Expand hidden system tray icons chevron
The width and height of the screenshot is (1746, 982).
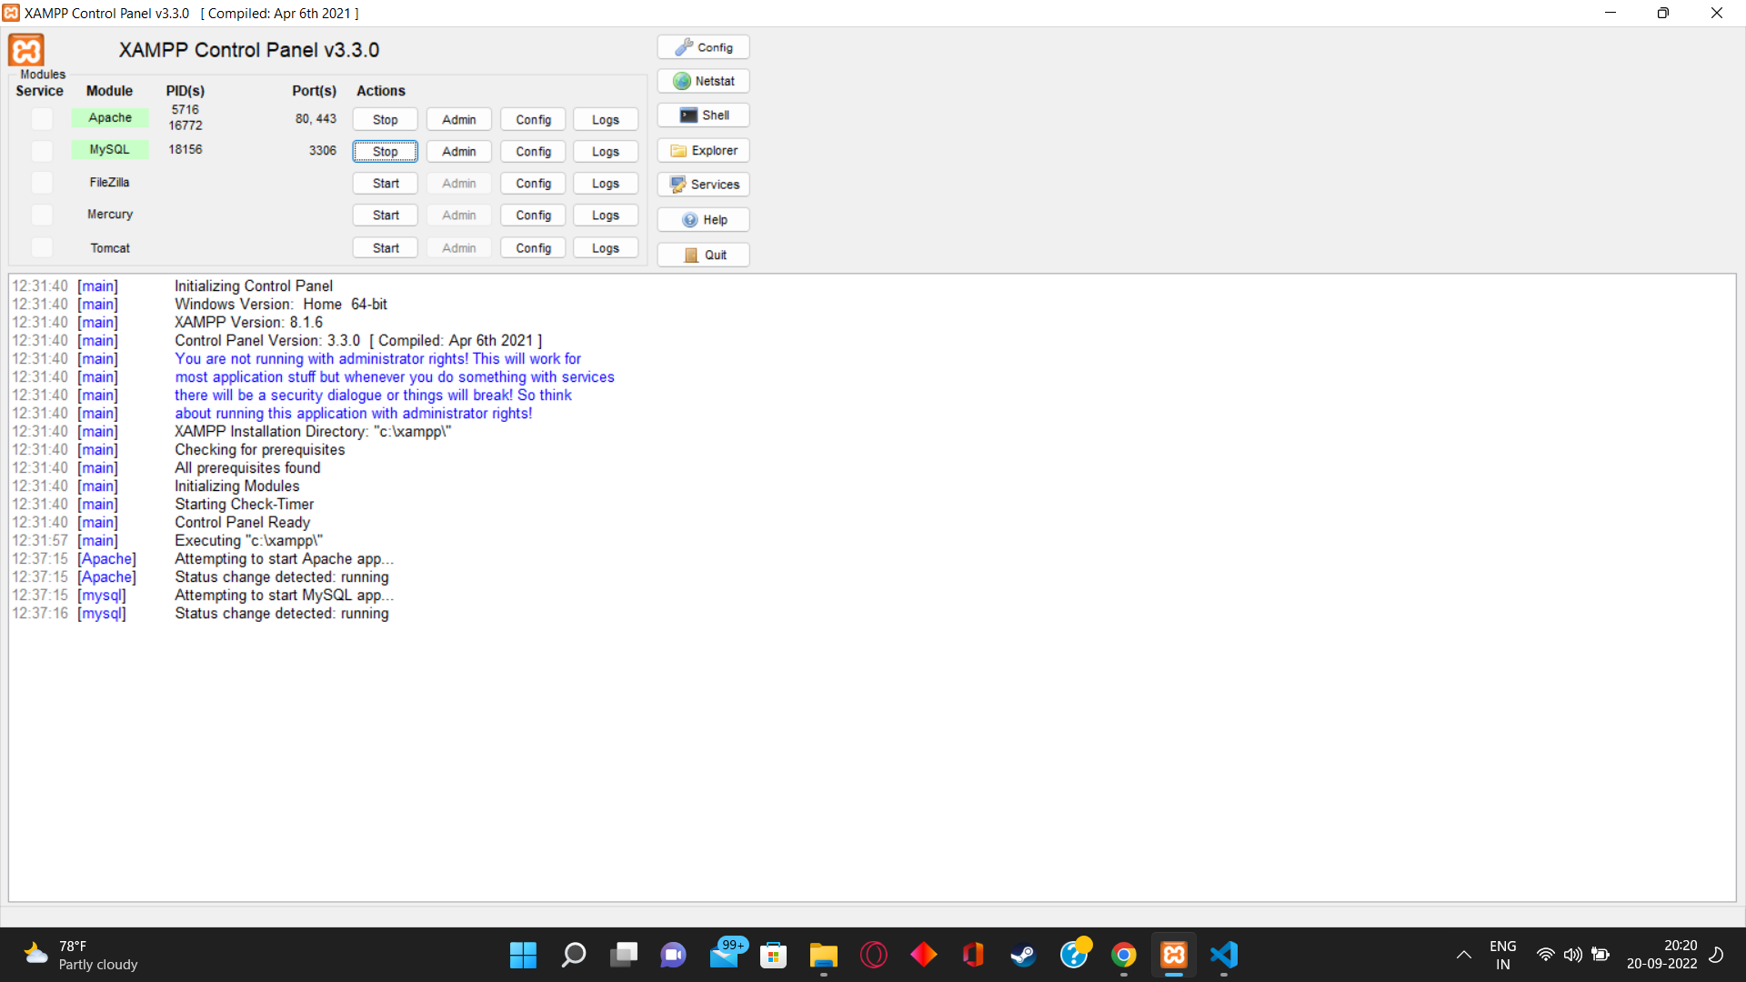[x=1463, y=955]
